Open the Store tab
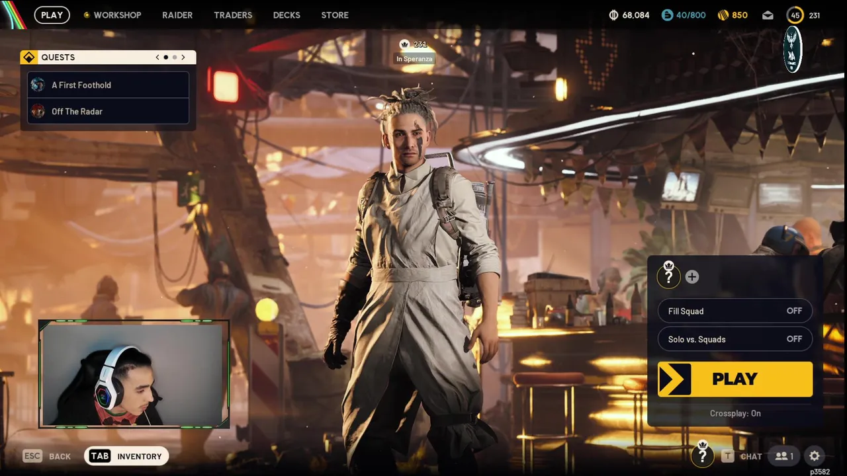Viewport: 847px width, 476px height. coord(335,15)
